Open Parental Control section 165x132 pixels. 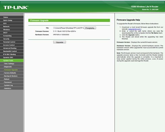(x=12, y=42)
